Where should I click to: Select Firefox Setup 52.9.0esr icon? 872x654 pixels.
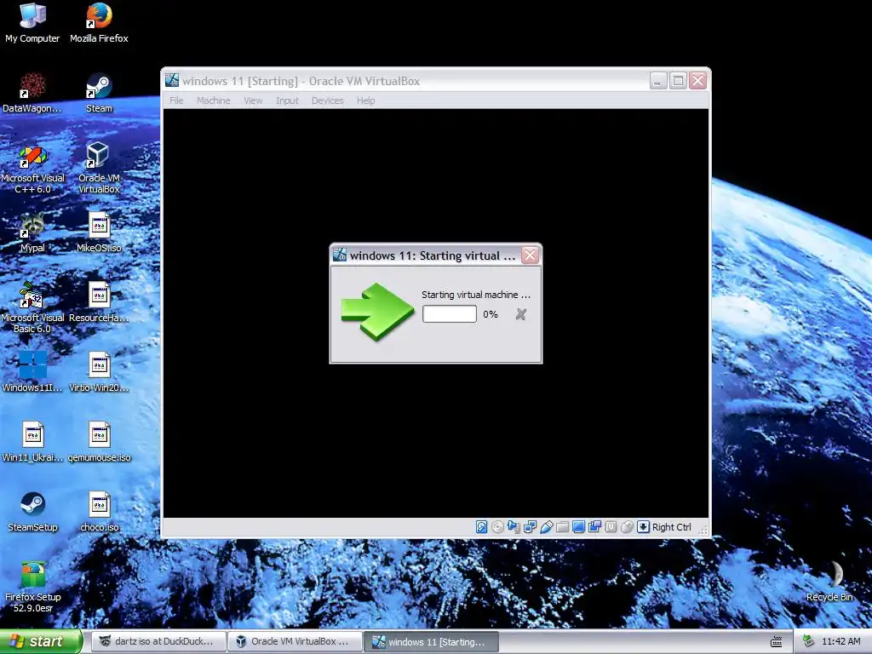[32, 587]
